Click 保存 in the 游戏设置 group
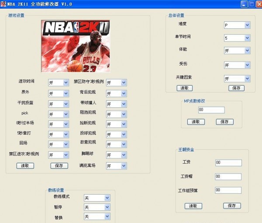The height and width of the screenshot is (223, 262). click(x=59, y=166)
